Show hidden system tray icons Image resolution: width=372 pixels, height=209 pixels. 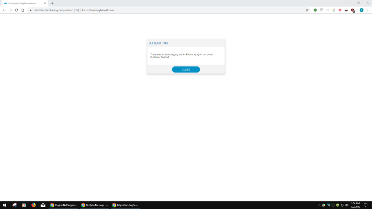319,205
